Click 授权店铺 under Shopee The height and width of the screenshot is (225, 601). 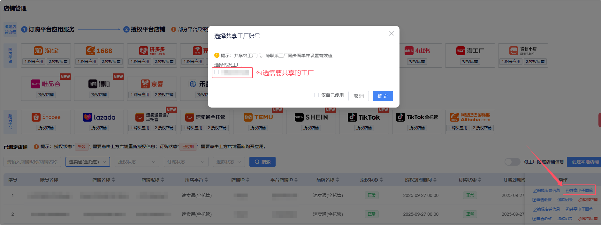click(46, 128)
